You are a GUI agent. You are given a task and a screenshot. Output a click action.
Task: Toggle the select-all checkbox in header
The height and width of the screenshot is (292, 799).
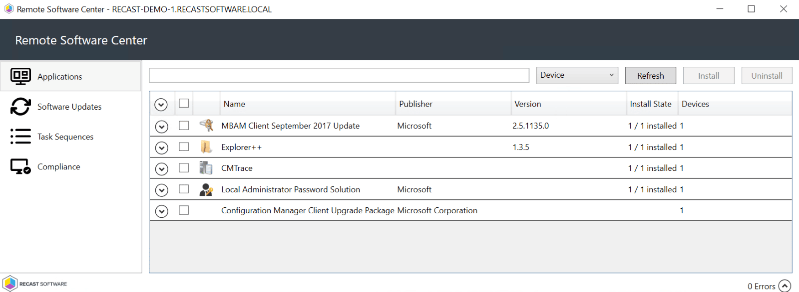click(x=184, y=103)
